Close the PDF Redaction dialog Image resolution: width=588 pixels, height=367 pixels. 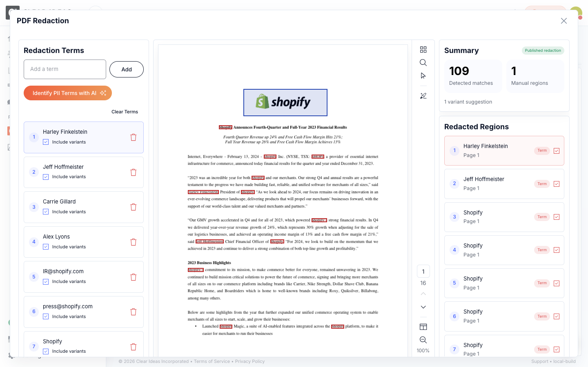564,21
